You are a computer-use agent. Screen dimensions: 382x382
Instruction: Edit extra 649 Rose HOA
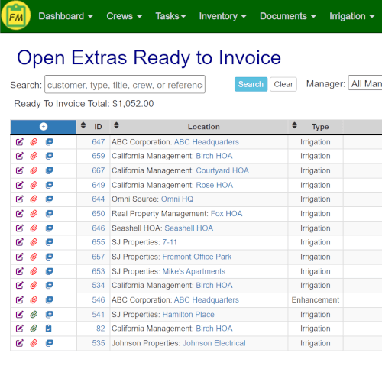coord(20,185)
